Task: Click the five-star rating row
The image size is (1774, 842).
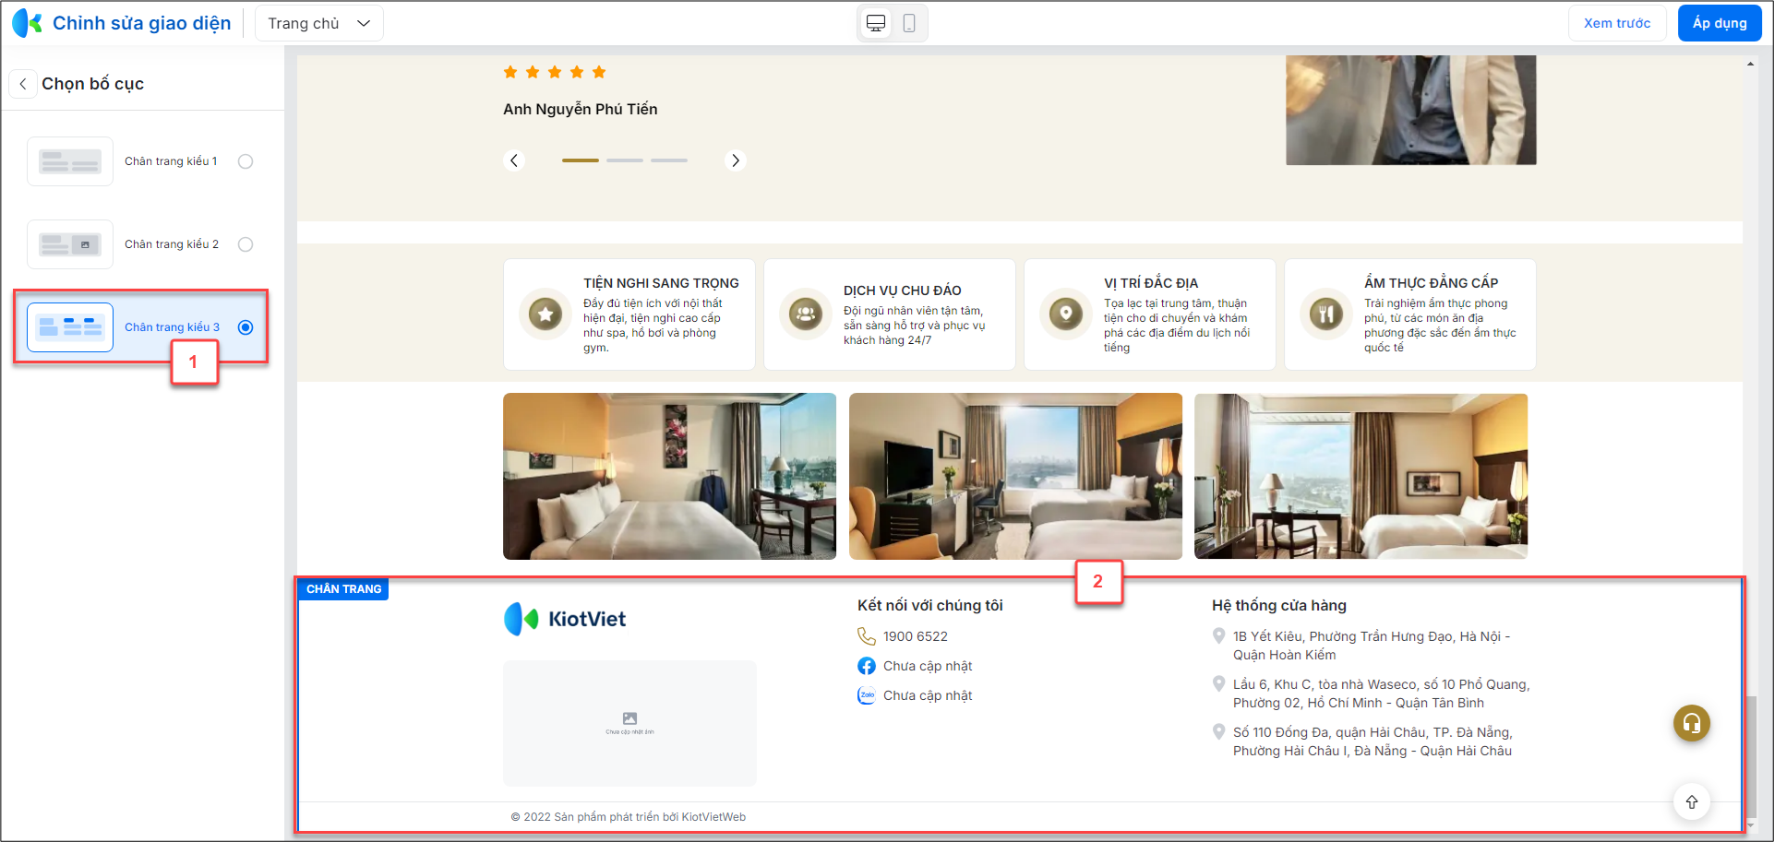Action: click(x=555, y=72)
